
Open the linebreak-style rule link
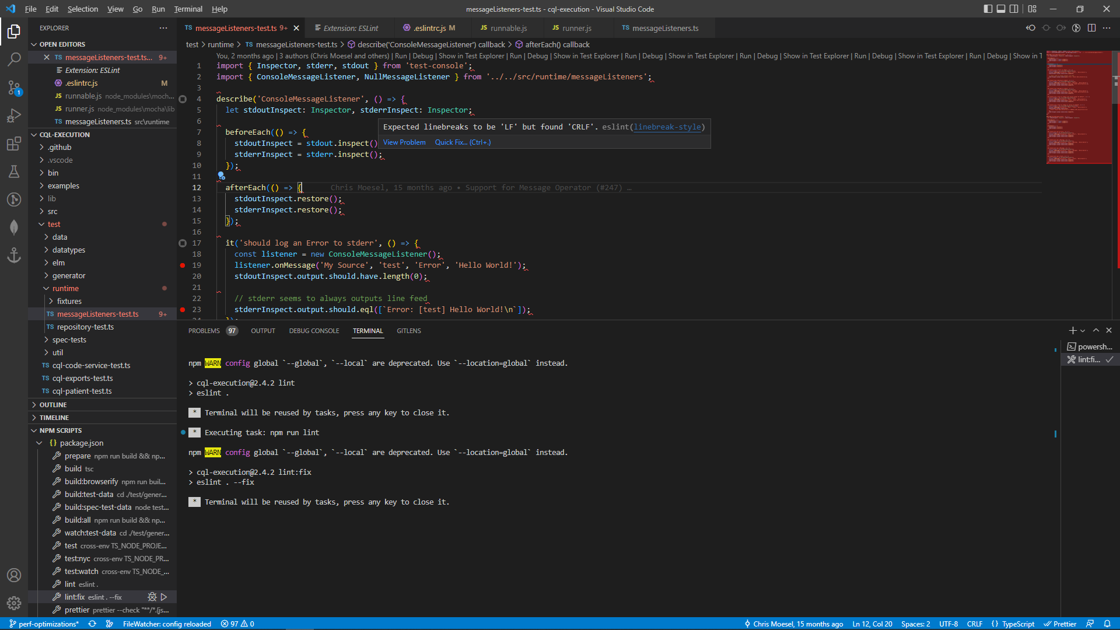tap(667, 127)
